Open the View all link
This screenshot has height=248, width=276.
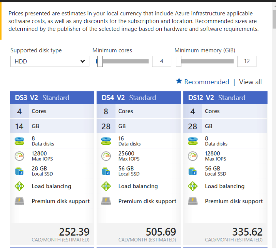(250, 82)
